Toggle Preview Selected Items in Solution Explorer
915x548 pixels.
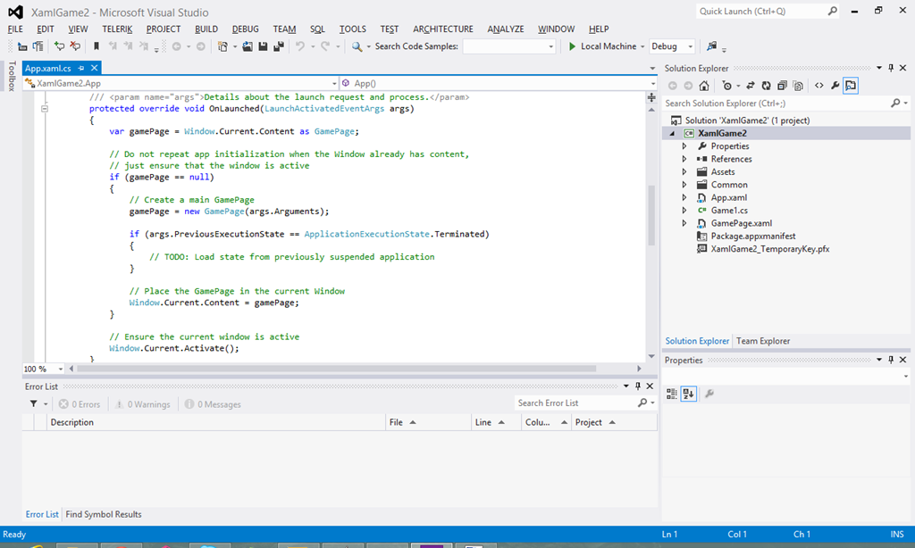pos(851,86)
